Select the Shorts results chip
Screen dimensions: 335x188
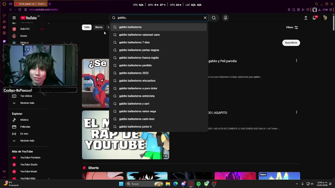point(99,27)
